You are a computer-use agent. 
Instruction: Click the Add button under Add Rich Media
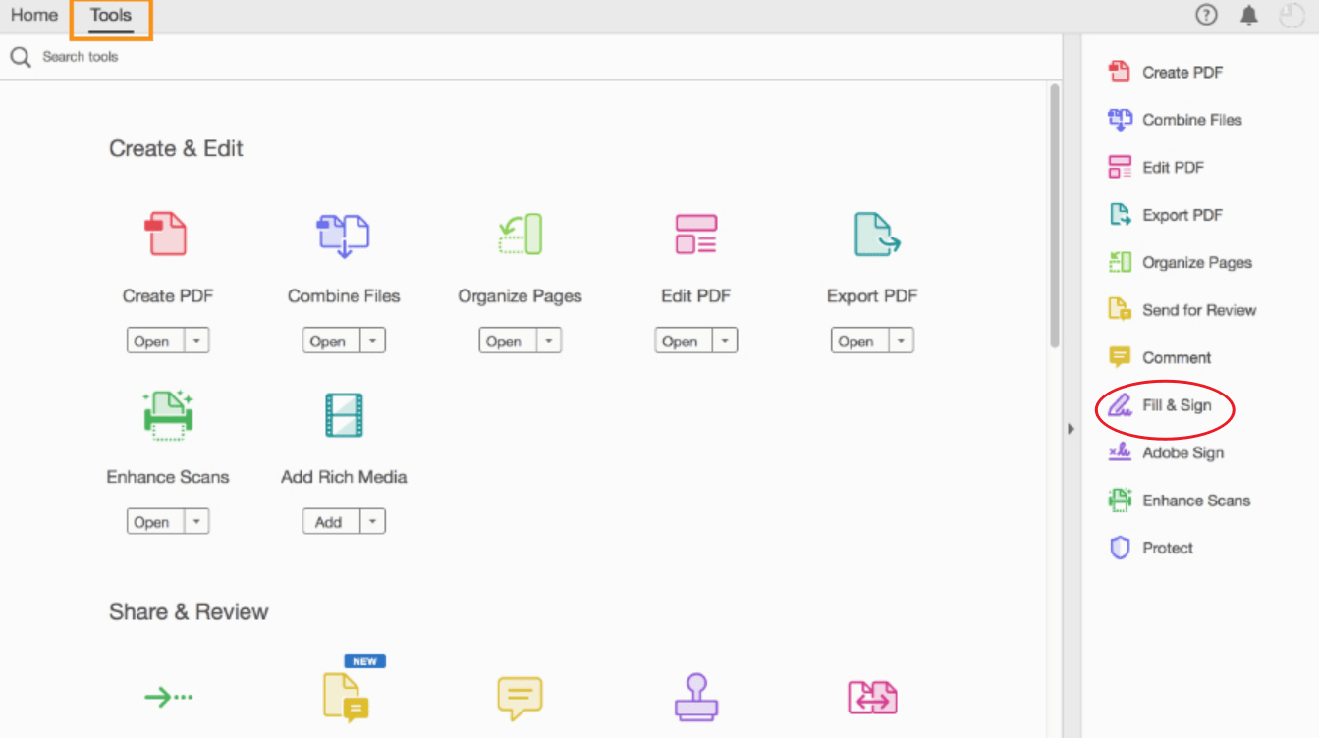coord(332,521)
